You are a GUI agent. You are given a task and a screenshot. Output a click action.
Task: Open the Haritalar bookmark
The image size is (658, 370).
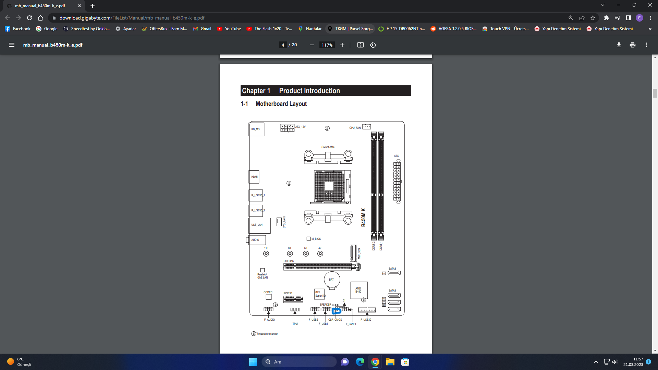(x=310, y=29)
